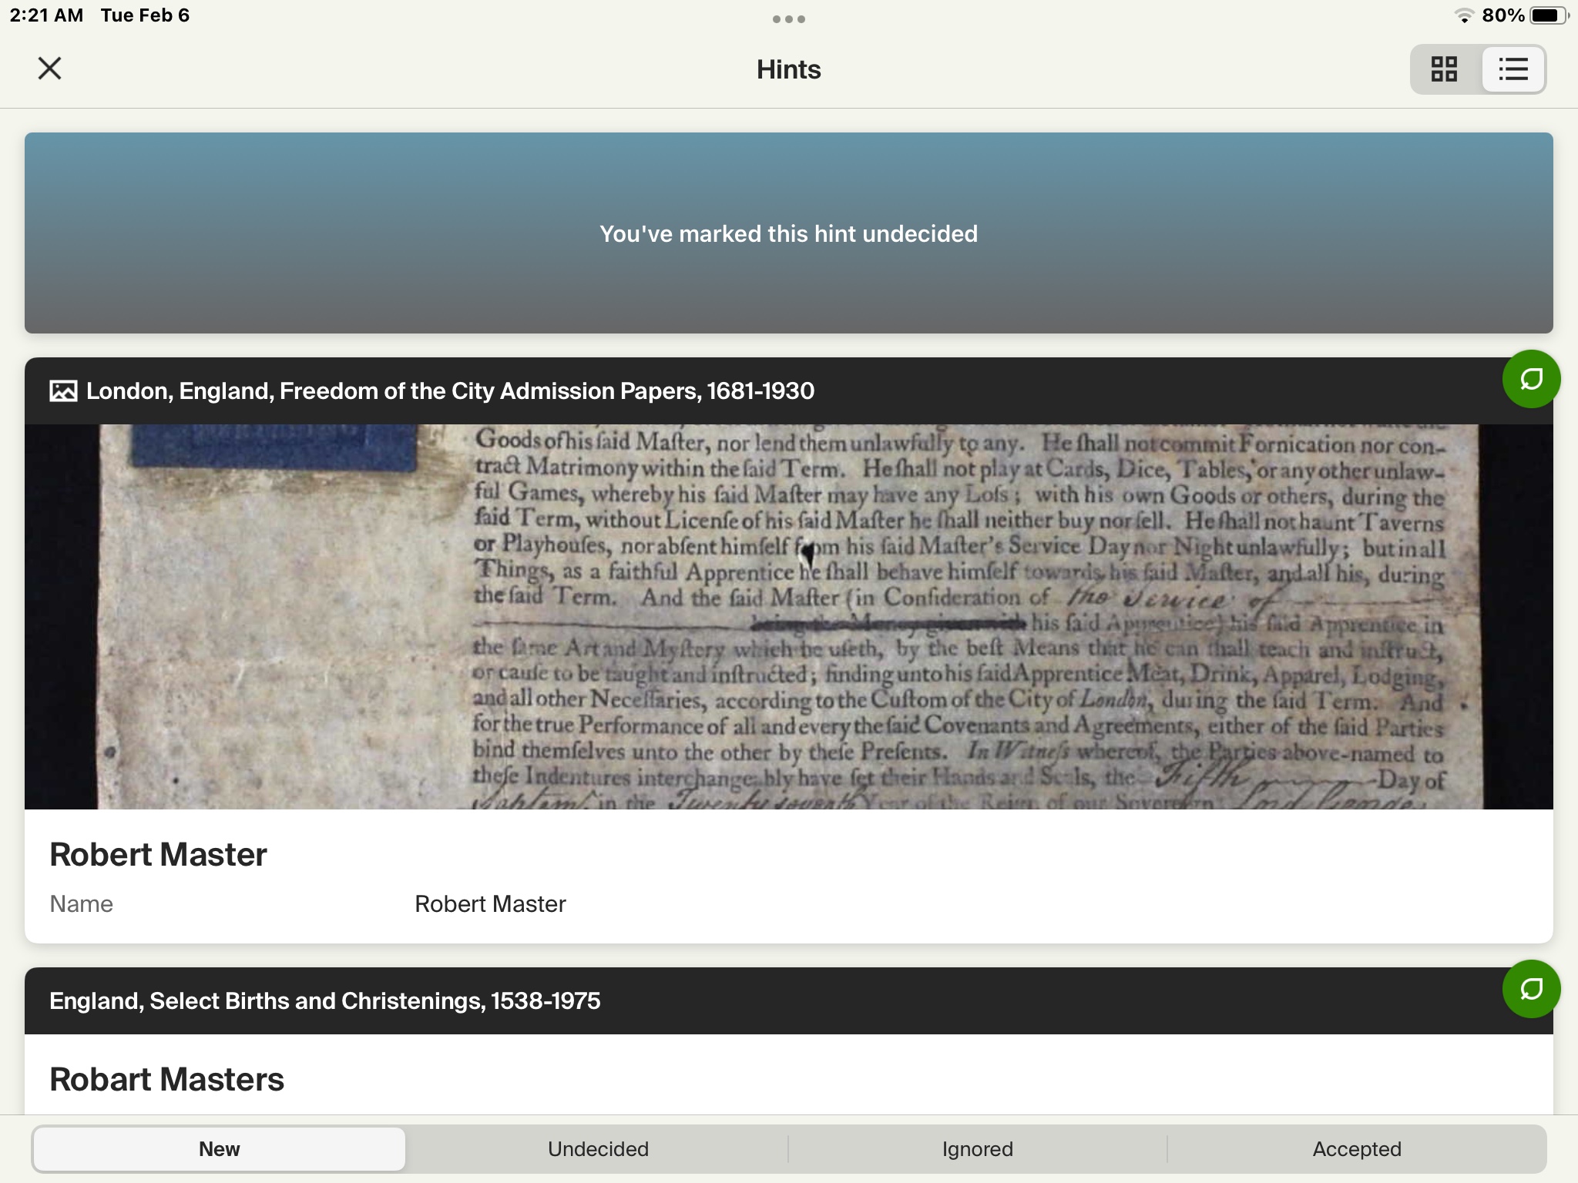Tap England Select Births and Christenings title
Viewport: 1578px width, 1183px height.
(324, 1001)
